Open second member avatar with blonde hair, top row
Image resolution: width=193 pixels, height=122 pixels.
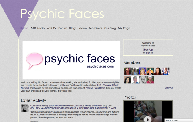point(135,71)
